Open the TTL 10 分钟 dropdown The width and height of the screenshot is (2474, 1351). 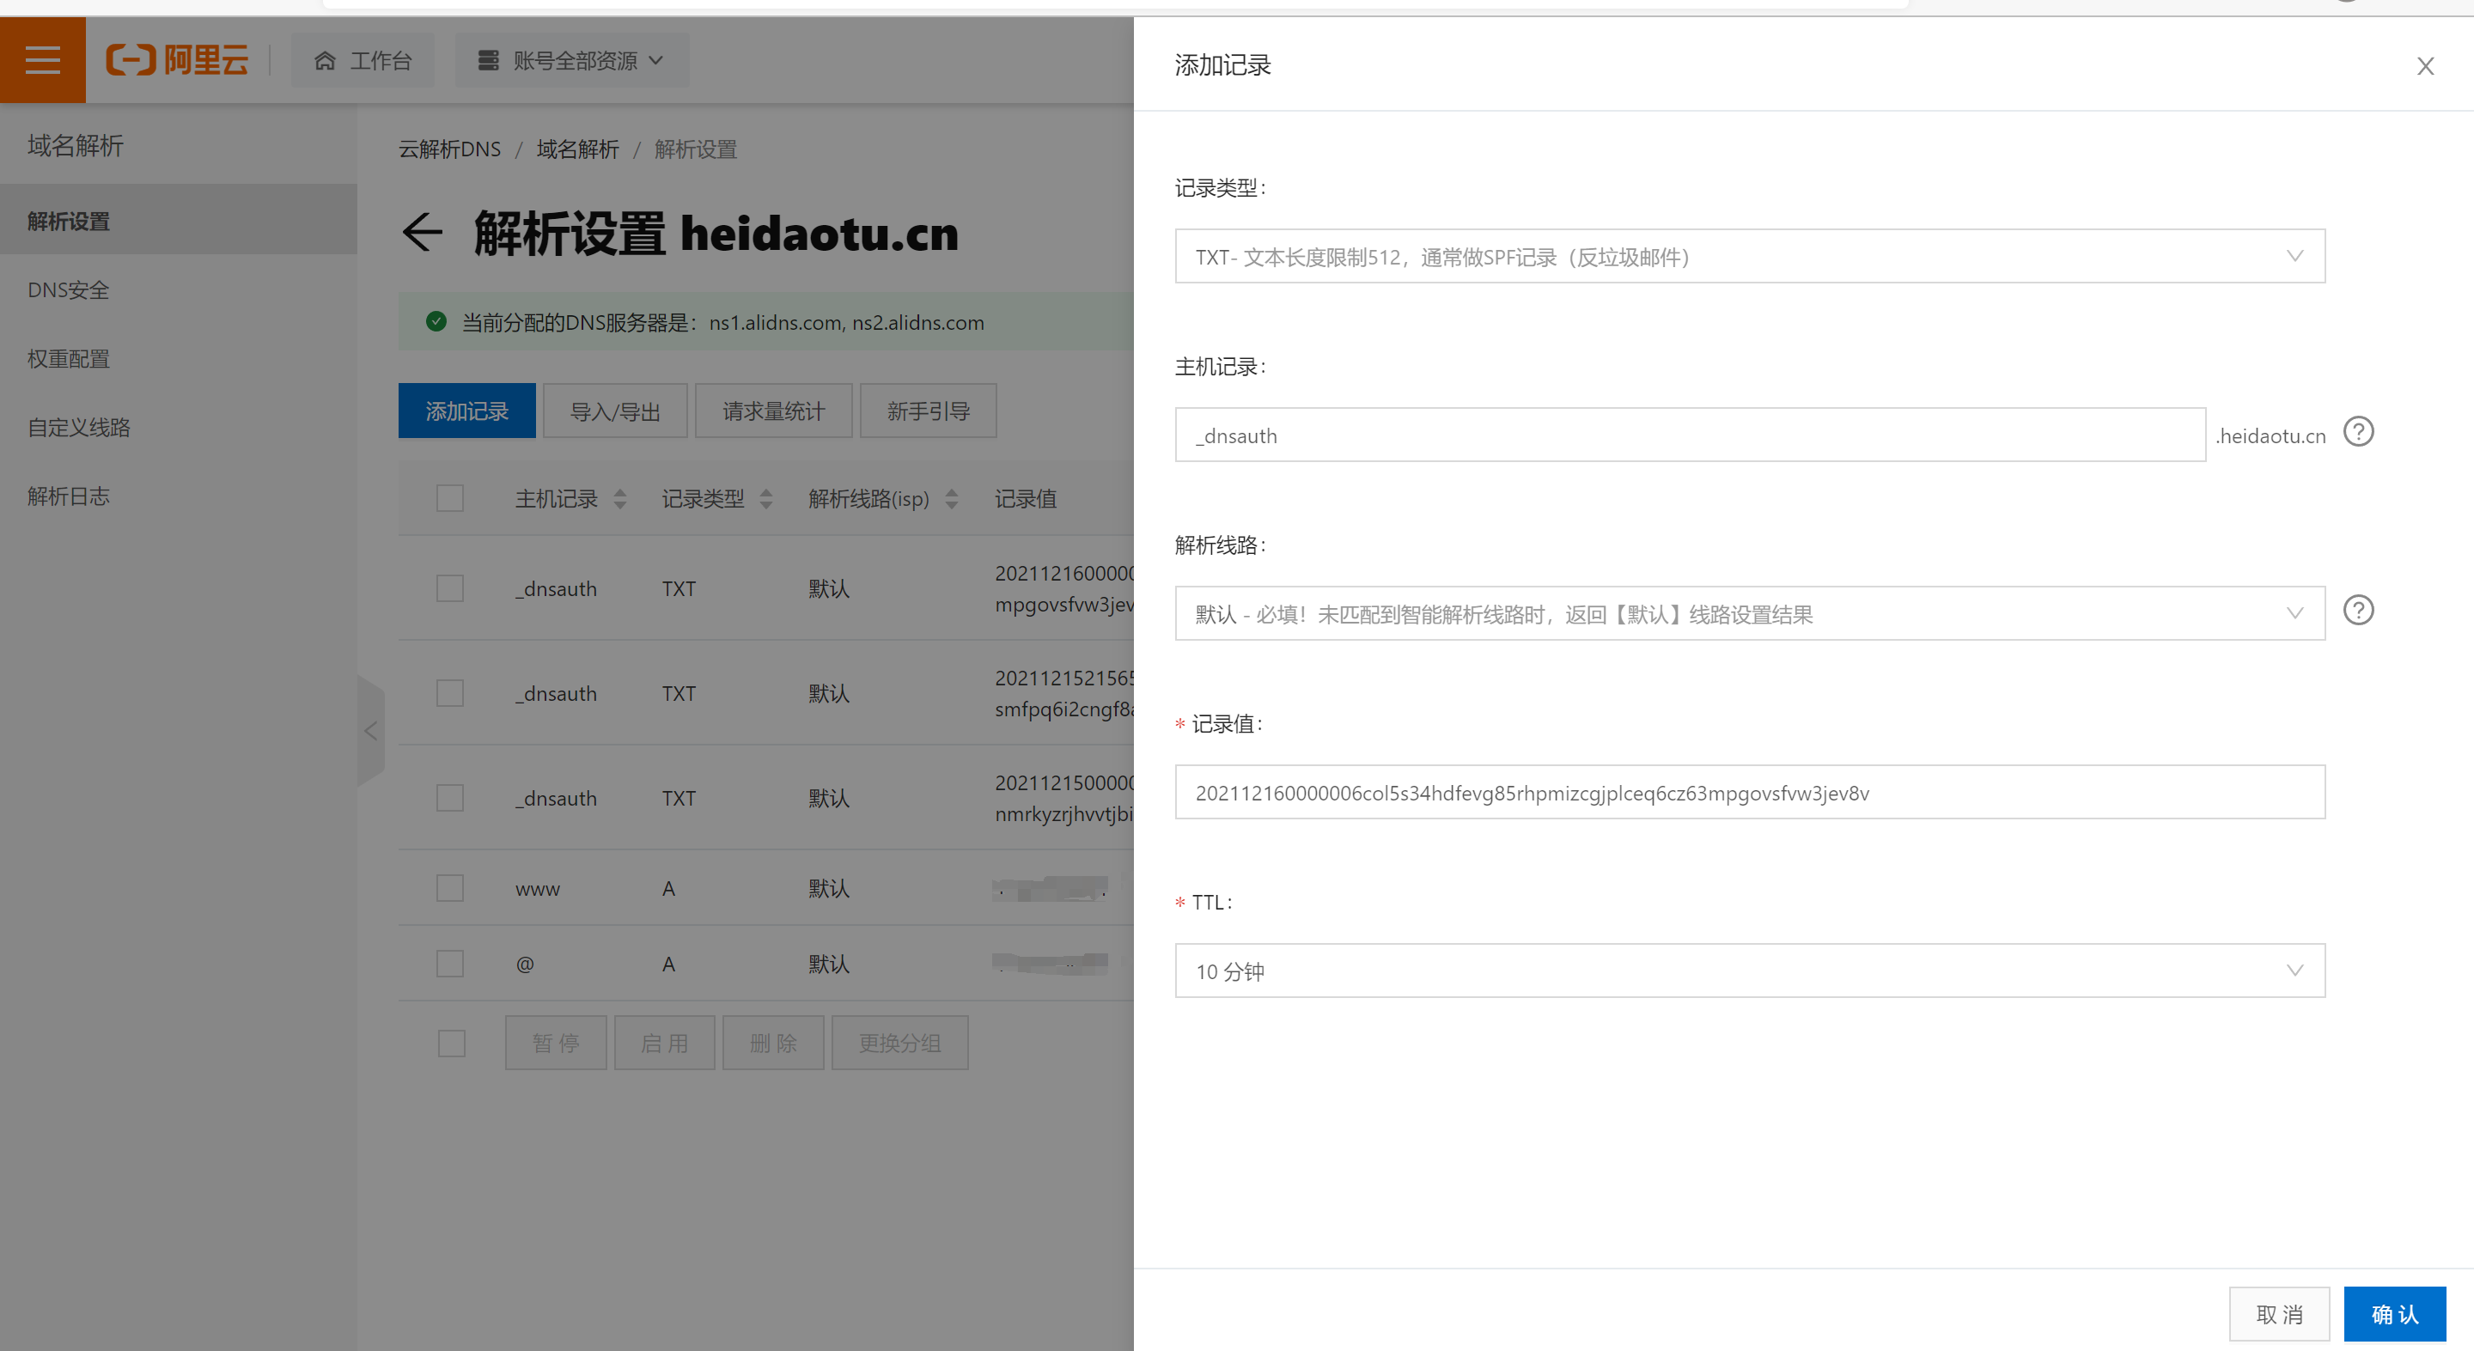pyautogui.click(x=1750, y=971)
